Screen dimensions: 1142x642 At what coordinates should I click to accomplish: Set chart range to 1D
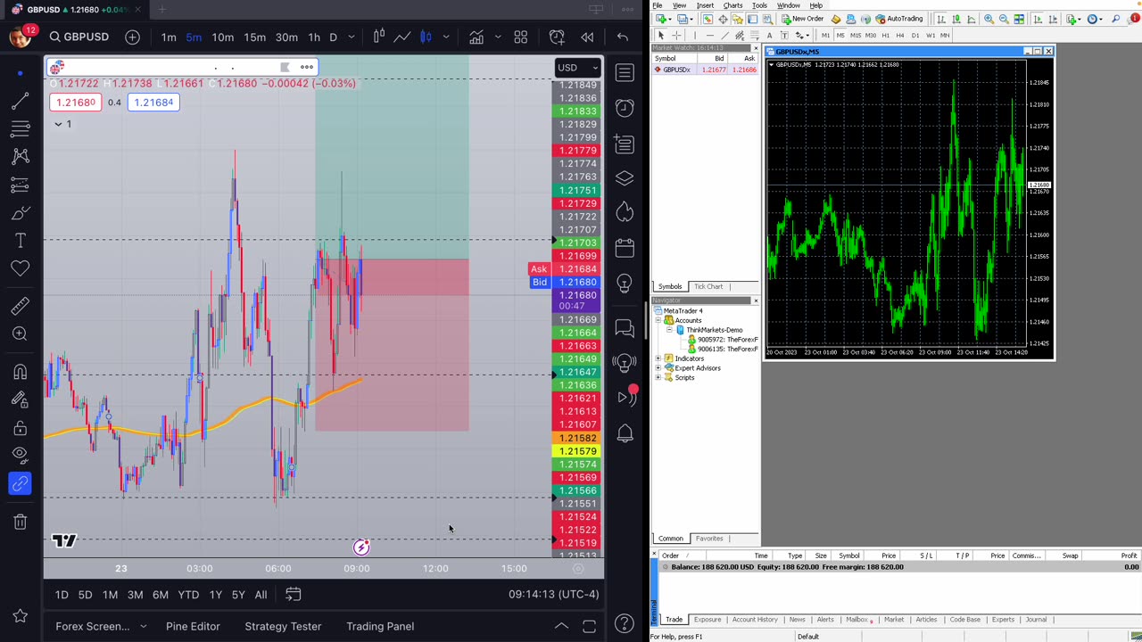coord(62,595)
